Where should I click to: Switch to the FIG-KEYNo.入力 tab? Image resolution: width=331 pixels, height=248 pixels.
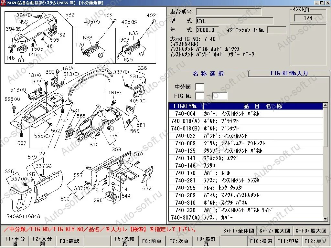click(289, 73)
